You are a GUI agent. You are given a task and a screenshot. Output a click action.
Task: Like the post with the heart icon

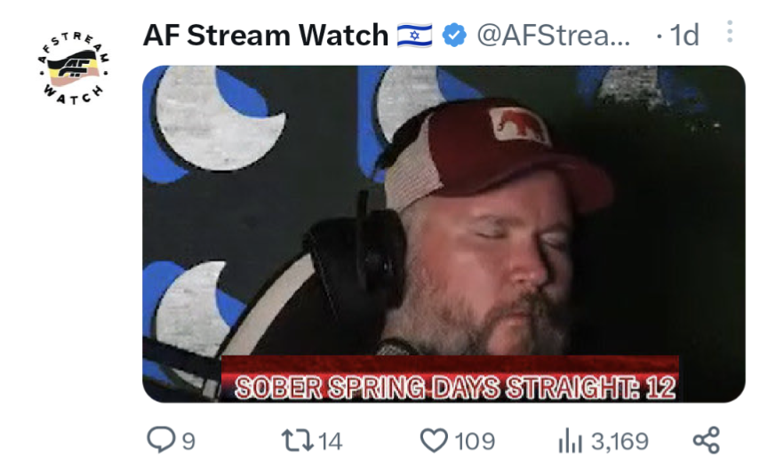coord(434,440)
